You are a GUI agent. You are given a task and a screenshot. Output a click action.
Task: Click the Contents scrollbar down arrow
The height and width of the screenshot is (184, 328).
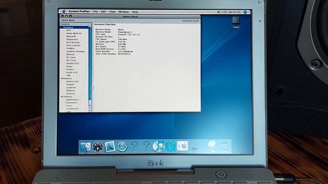(x=90, y=110)
